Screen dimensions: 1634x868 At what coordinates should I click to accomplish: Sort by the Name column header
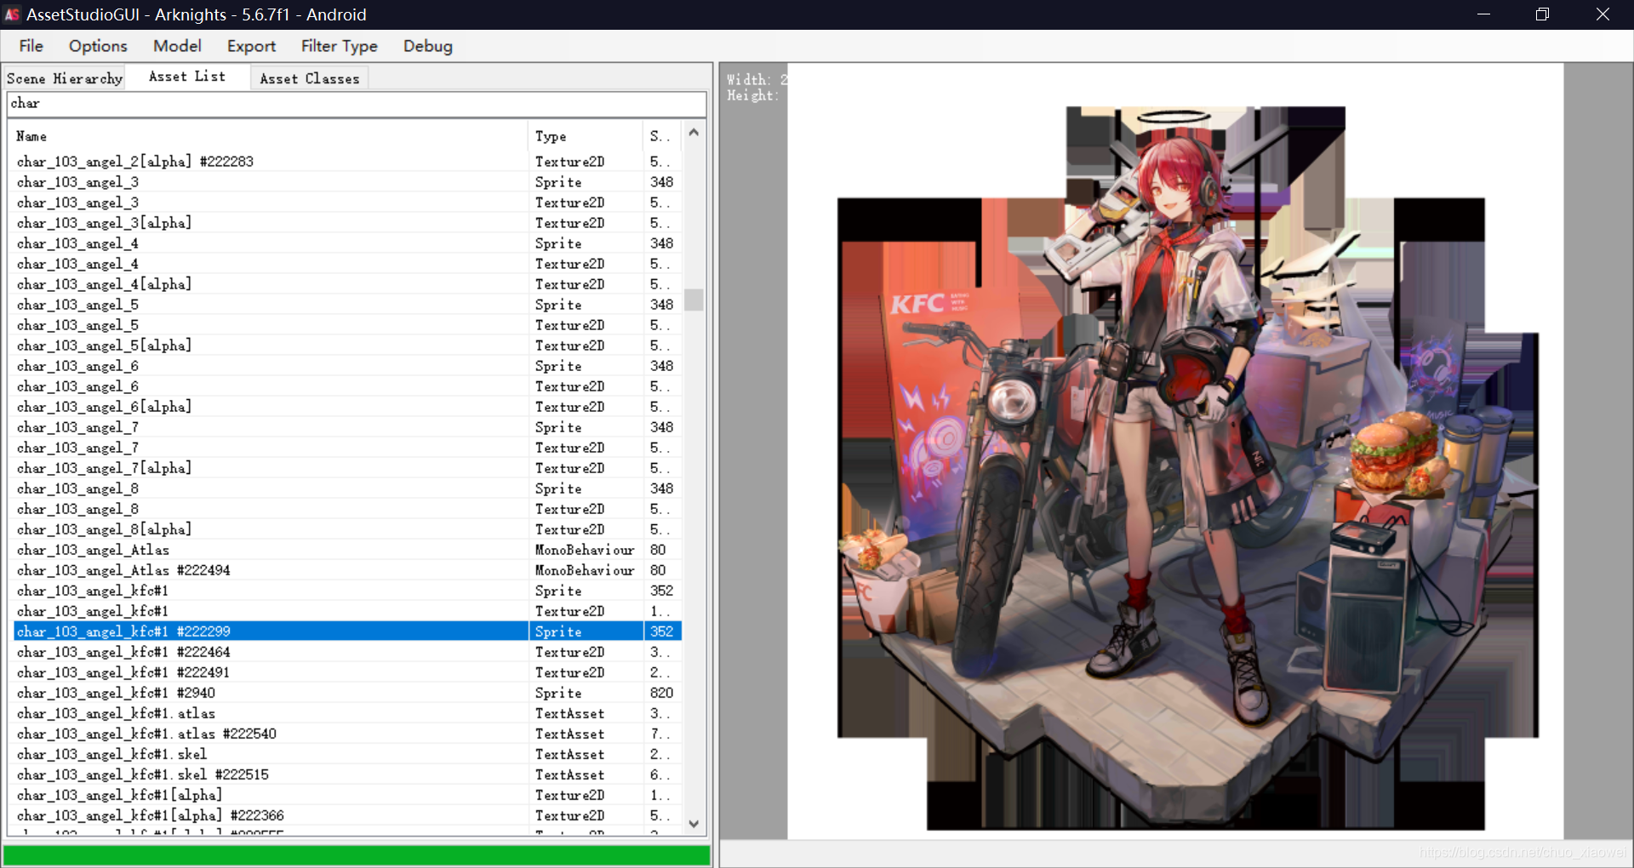(x=268, y=136)
